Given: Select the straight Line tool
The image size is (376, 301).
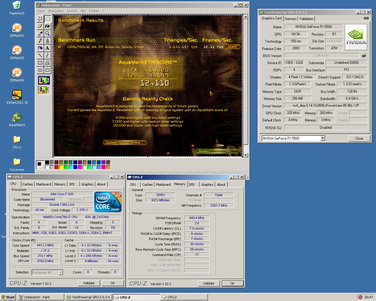Looking at the screenshot, I should (40, 55).
